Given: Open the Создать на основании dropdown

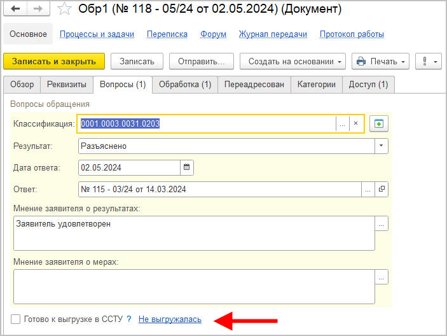Looking at the screenshot, I should tap(292, 61).
